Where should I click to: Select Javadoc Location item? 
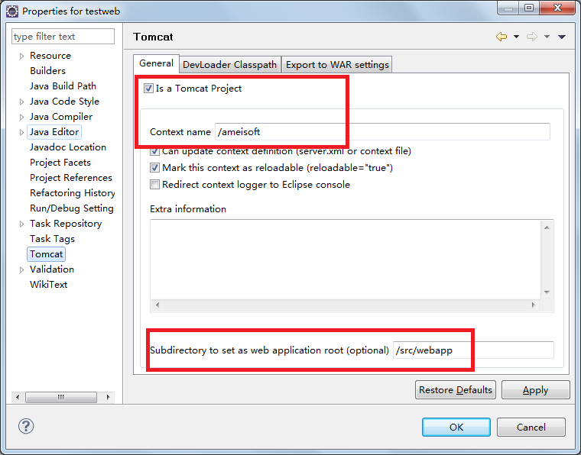pos(68,147)
